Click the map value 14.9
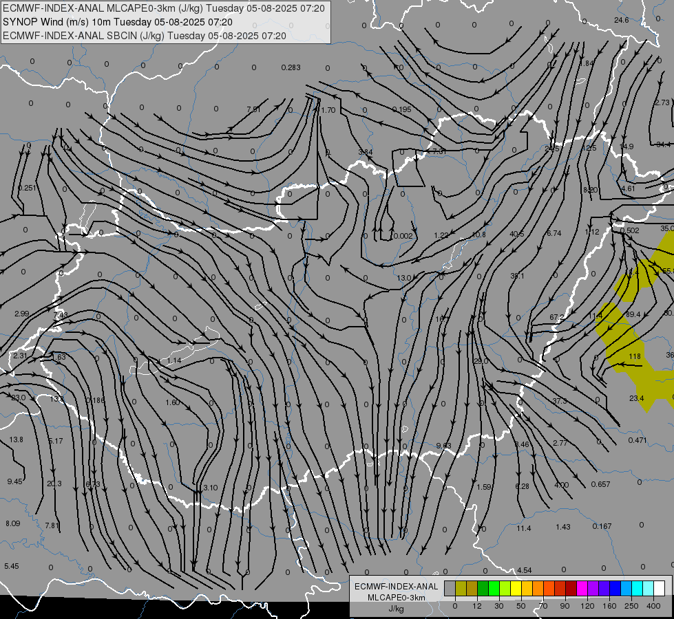This screenshot has width=674, height=619. click(626, 146)
